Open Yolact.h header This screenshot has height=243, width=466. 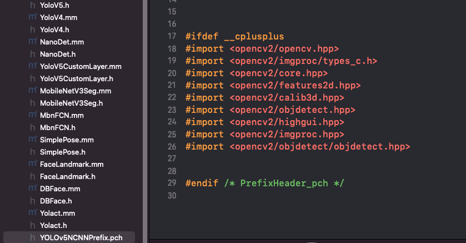click(53, 225)
